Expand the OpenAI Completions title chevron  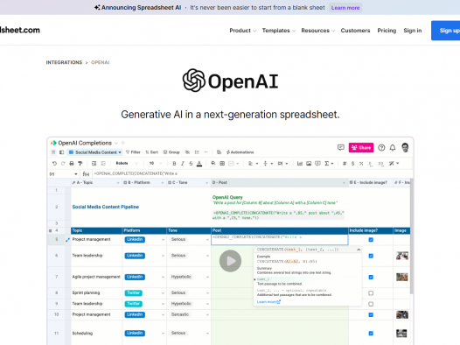click(116, 143)
